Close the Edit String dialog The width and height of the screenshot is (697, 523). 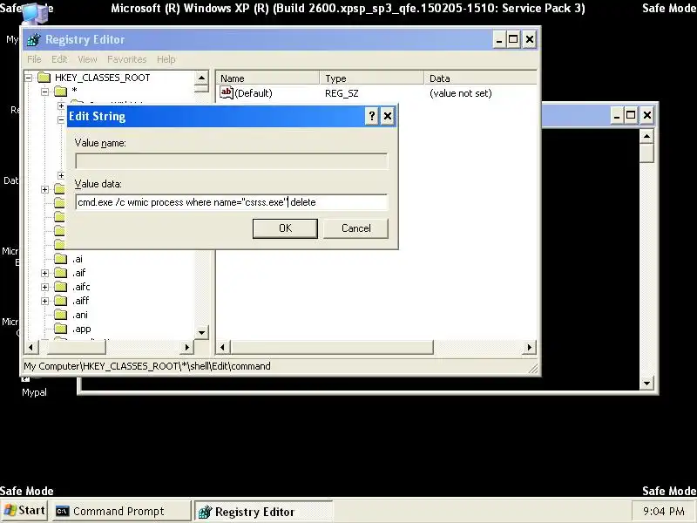click(x=388, y=117)
